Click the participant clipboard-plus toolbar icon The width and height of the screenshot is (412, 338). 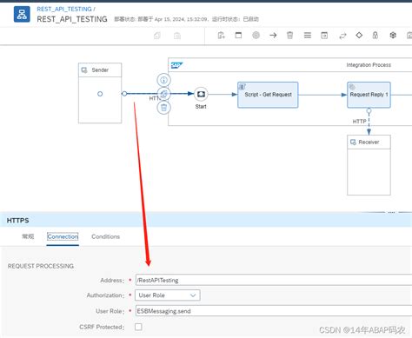click(x=221, y=36)
